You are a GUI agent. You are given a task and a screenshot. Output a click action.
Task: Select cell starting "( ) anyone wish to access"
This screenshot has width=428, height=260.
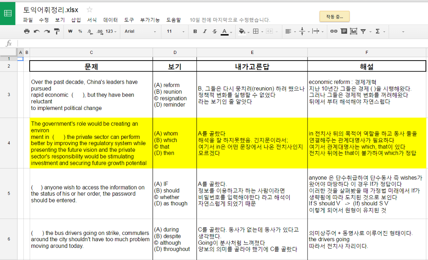click(91, 194)
